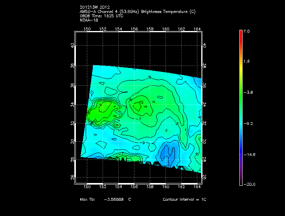This screenshot has width=285, height=216.
Task: Click the "Contour Interval = 1C" text
Action: click(184, 200)
